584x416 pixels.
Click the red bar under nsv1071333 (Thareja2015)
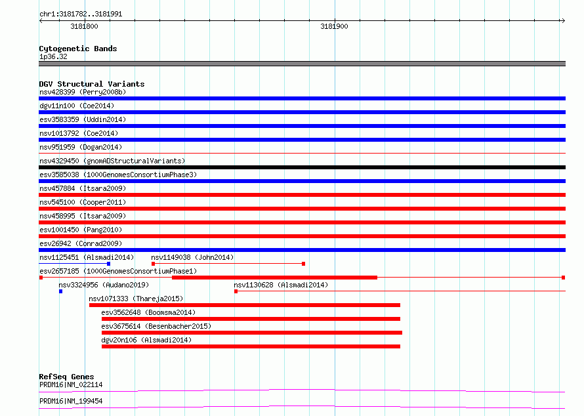[245, 305]
